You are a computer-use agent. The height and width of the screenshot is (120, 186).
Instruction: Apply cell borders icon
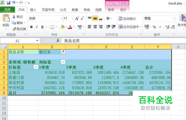tap(52, 27)
